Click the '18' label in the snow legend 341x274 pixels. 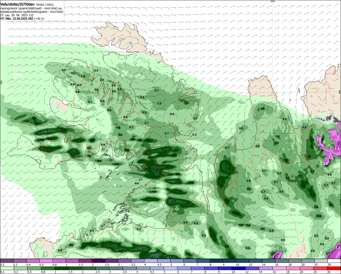(x=290, y=265)
